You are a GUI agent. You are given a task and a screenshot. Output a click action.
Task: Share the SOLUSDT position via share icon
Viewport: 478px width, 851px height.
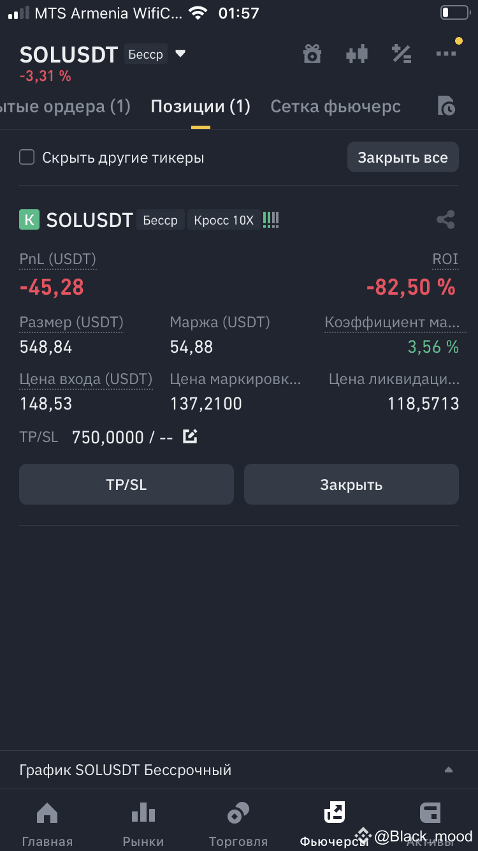click(445, 220)
